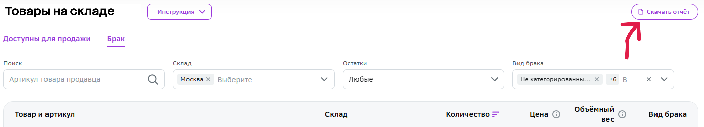Click the Склад column header

click(x=336, y=114)
